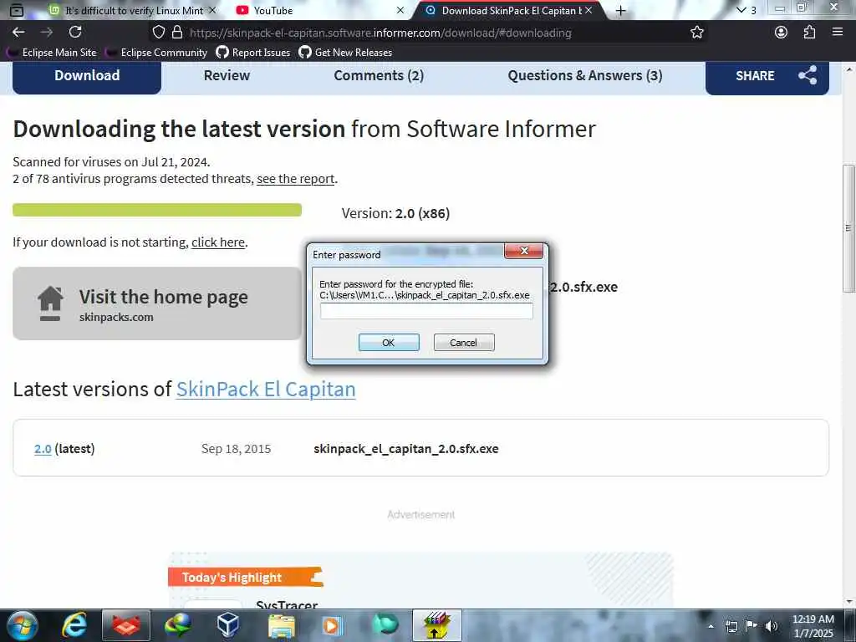Image resolution: width=856 pixels, height=642 pixels.
Task: Open Eclipse Community bookmark
Action: (158, 53)
